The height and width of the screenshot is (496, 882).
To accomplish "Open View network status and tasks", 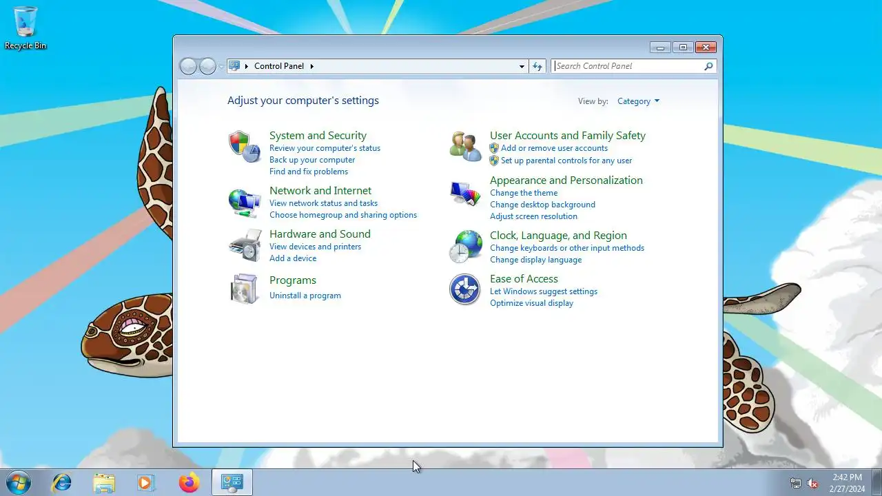I will [323, 203].
